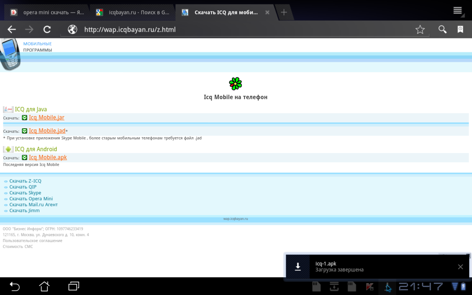Tap the download arrow icon in the icq-1.apk notification
The width and height of the screenshot is (472, 295).
coord(298,267)
